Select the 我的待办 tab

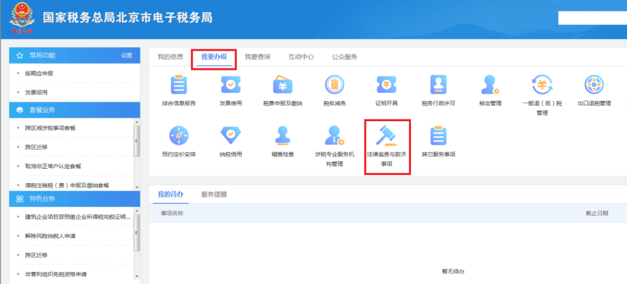(170, 195)
